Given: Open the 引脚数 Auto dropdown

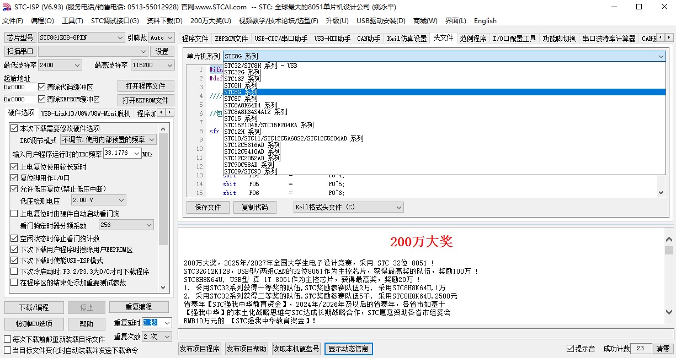Looking at the screenshot, I should (x=161, y=37).
